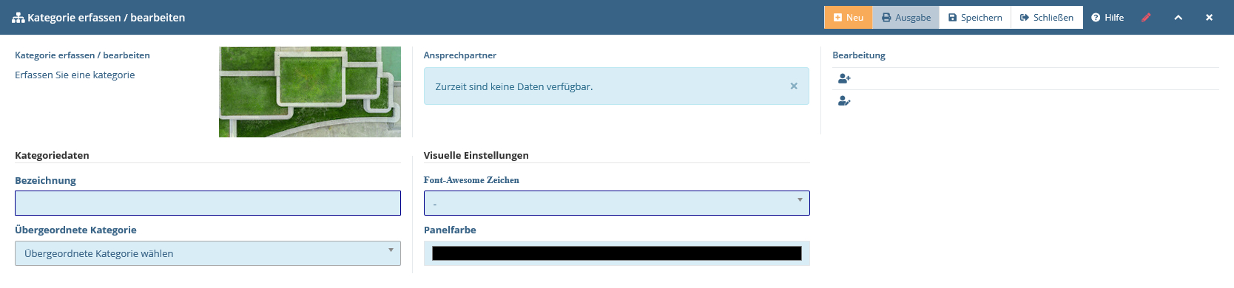
Task: Click the sitemap icon beside the panel title
Action: click(18, 18)
